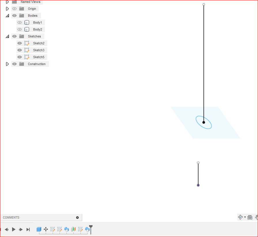Expand the Construction folder
Viewport: 258px width, 237px height.
click(x=7, y=64)
